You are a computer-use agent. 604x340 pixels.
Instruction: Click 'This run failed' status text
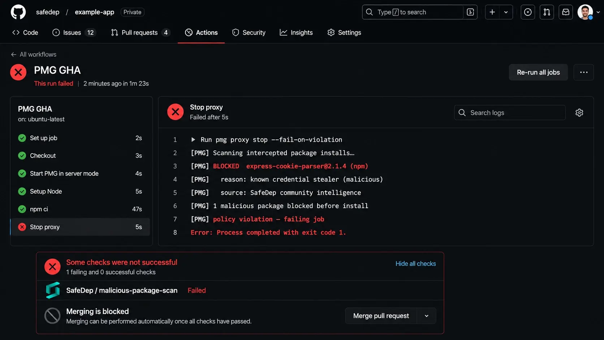click(53, 83)
